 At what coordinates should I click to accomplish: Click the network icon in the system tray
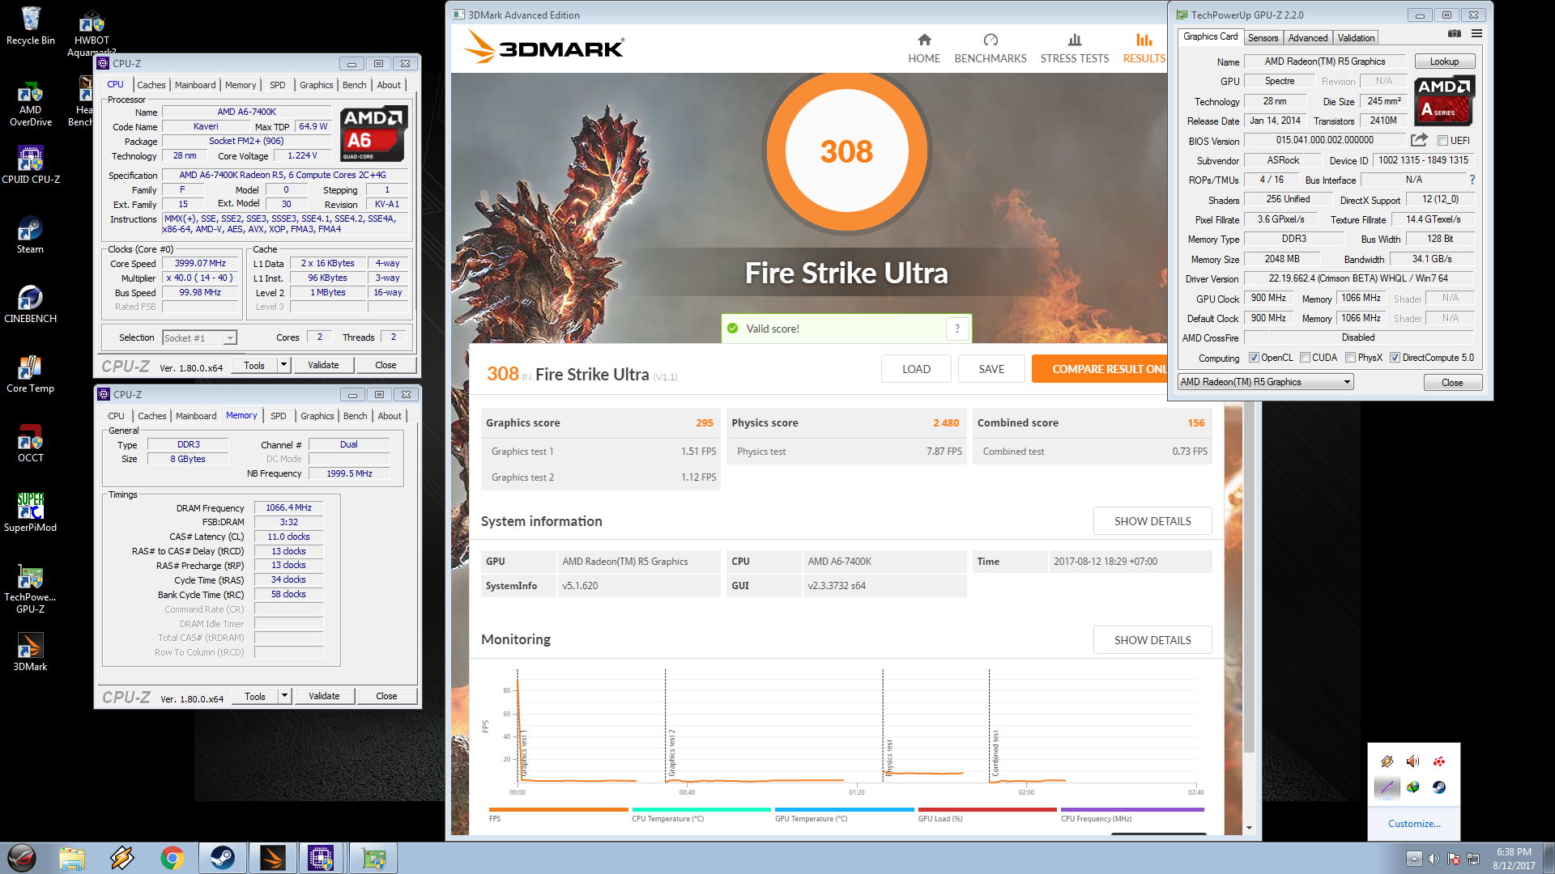(1473, 859)
